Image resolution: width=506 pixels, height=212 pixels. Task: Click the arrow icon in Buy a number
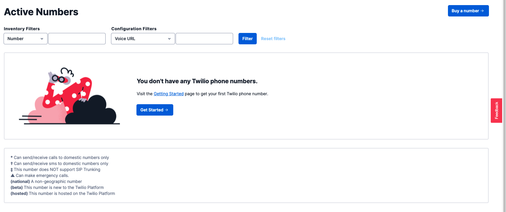pyautogui.click(x=482, y=11)
